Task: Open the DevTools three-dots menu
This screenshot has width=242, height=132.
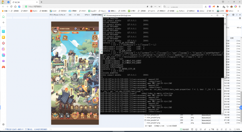Action: click(237, 15)
